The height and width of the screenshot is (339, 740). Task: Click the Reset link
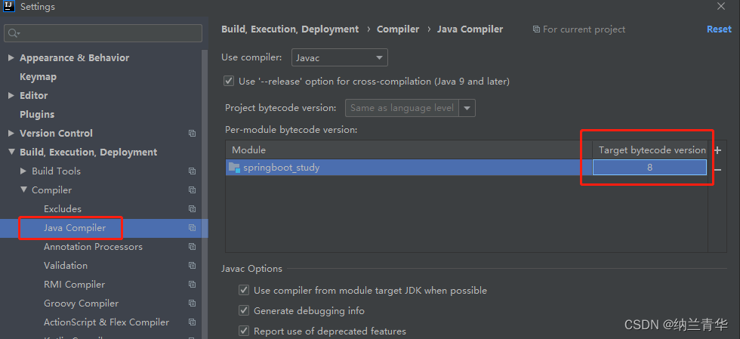[719, 29]
